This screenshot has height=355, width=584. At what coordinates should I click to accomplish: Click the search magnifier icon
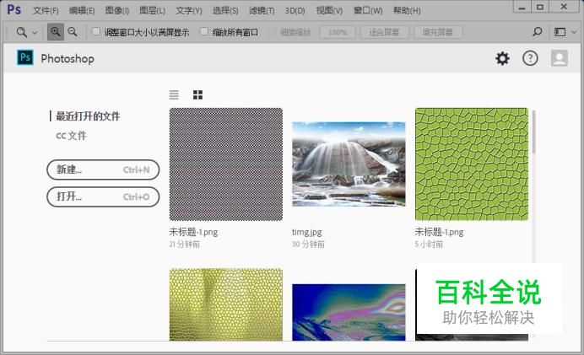[x=537, y=32]
